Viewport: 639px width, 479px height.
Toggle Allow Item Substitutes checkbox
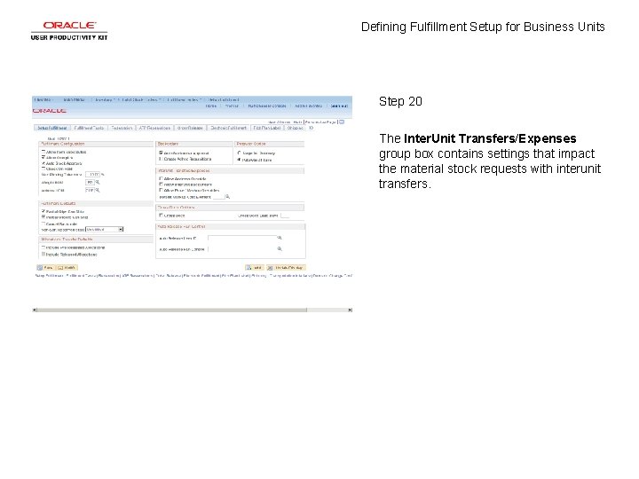click(x=43, y=152)
